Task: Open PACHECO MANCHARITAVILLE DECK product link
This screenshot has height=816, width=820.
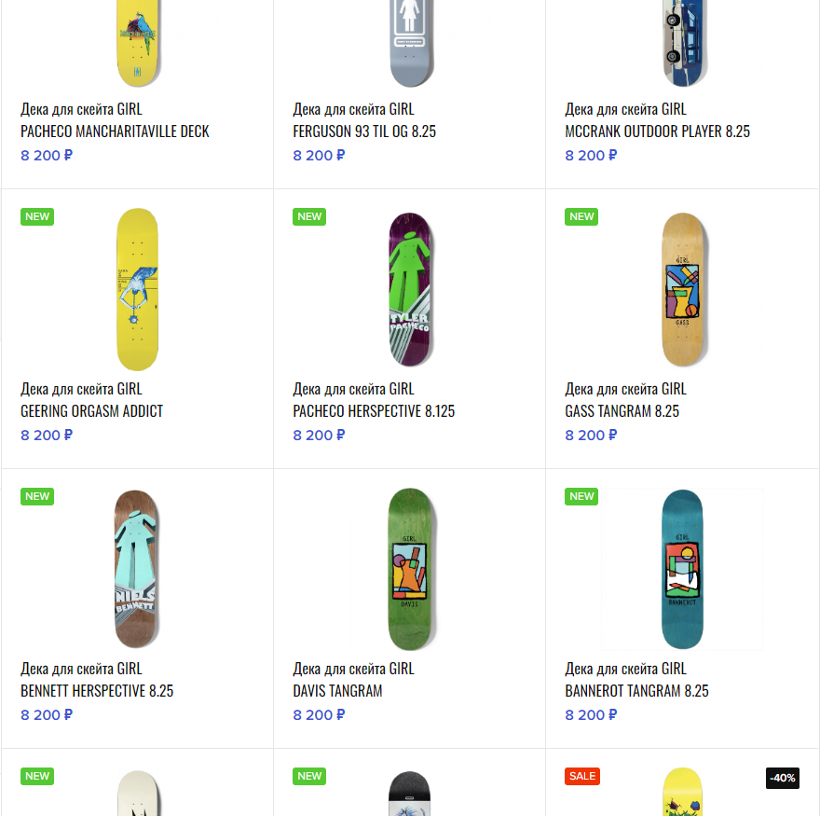Action: tap(115, 131)
